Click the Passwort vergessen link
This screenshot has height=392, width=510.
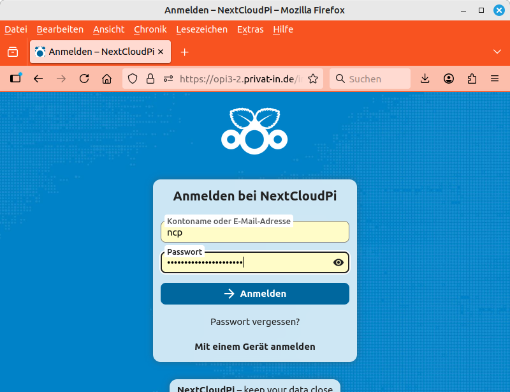[255, 322]
